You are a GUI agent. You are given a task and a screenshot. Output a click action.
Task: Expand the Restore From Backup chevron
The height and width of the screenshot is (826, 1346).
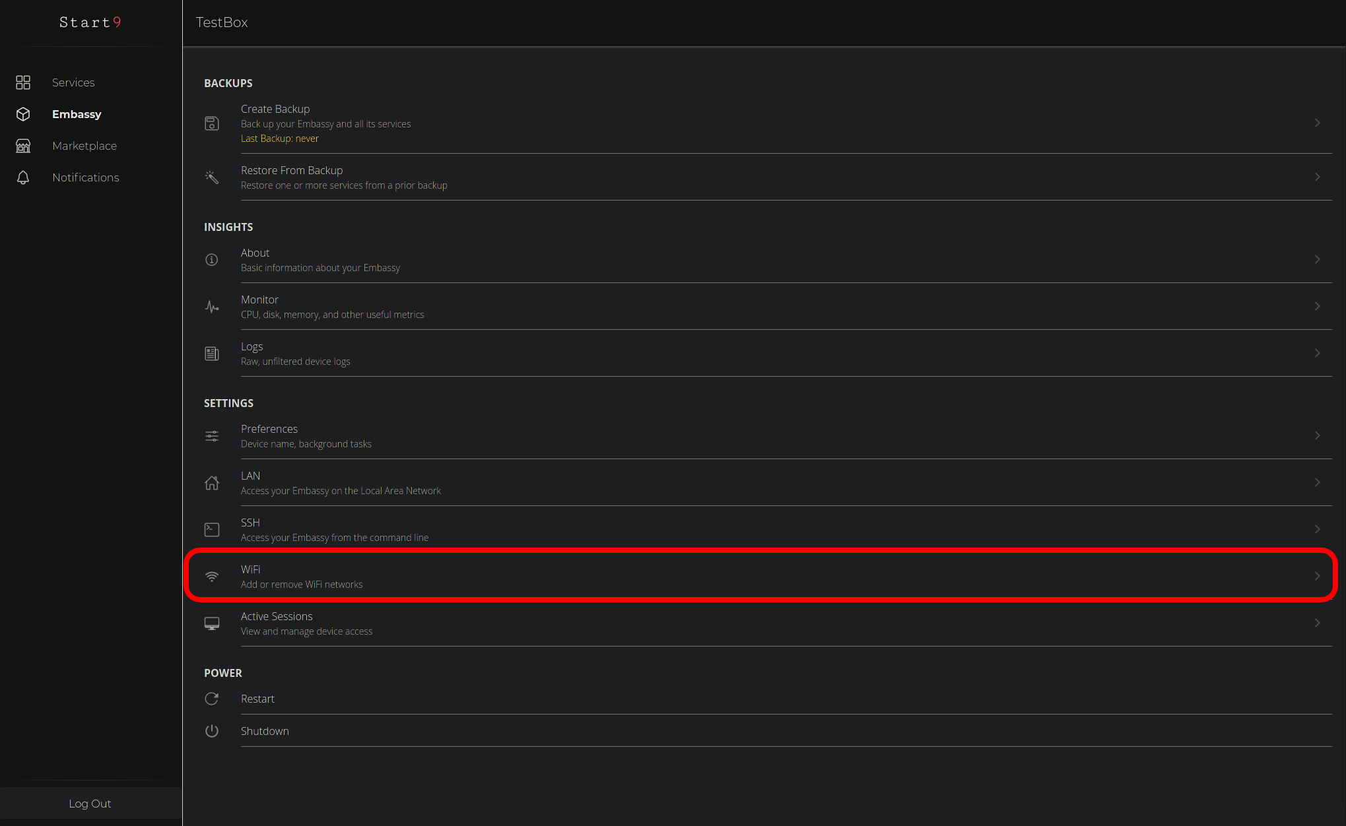tap(1317, 177)
